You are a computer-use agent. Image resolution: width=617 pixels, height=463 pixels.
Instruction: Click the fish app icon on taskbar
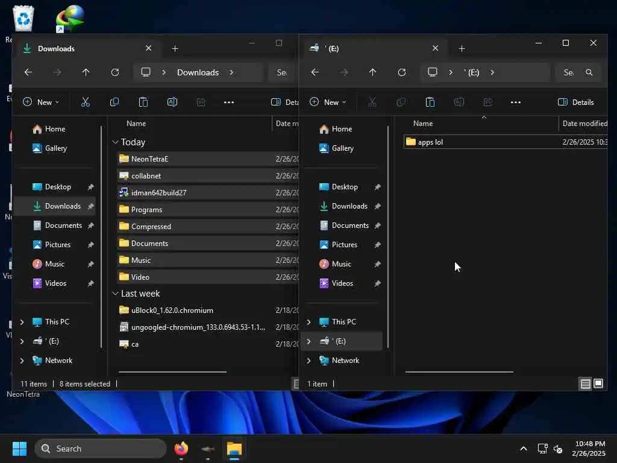pos(208,449)
